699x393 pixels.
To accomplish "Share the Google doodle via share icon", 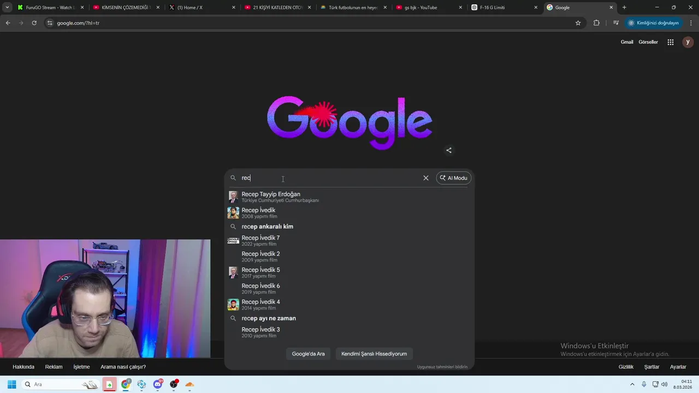I will point(449,151).
